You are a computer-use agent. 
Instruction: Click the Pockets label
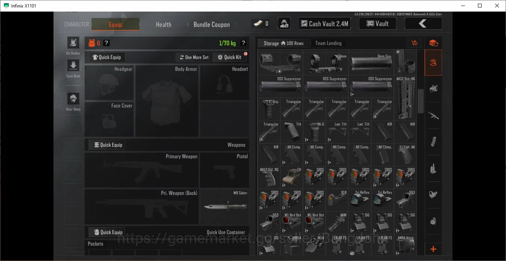[x=95, y=244]
